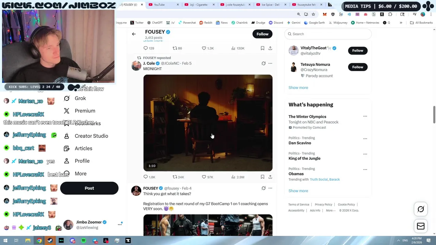Click the views icon showing 130K

click(233, 48)
